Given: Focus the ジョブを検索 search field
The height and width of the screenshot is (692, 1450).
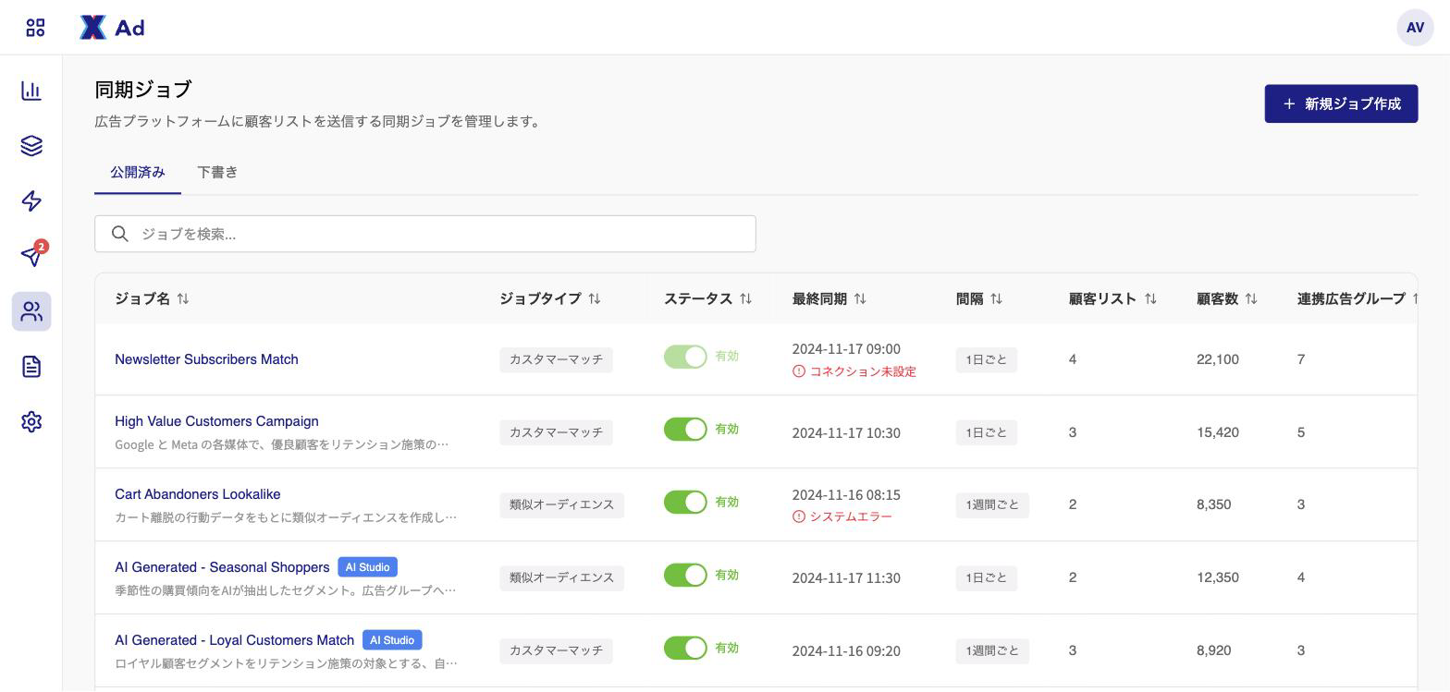Looking at the screenshot, I should tap(425, 234).
